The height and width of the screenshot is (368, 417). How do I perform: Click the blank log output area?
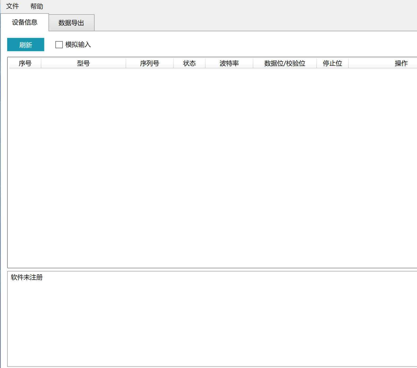point(212,323)
